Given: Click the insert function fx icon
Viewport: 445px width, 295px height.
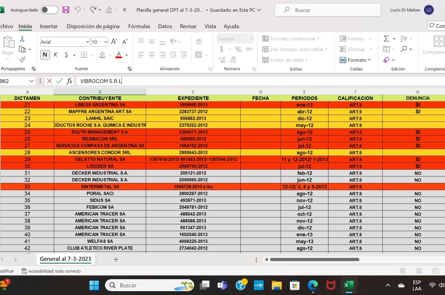Looking at the screenshot, I should point(69,81).
